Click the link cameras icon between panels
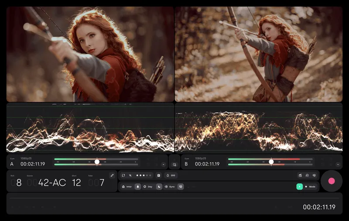The height and width of the screenshot is (221, 349). (x=174, y=165)
